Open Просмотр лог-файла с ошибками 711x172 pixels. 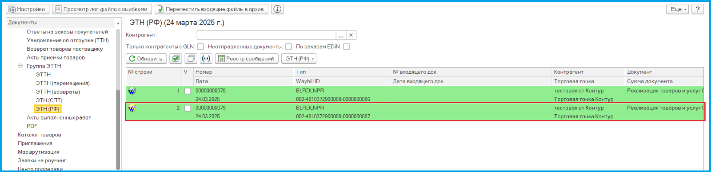click(102, 9)
